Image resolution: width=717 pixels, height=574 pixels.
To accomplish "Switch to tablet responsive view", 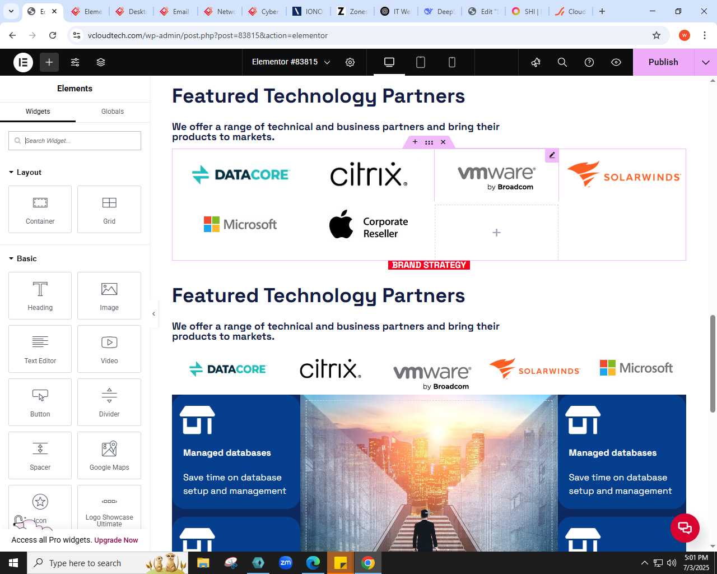I will pos(421,62).
